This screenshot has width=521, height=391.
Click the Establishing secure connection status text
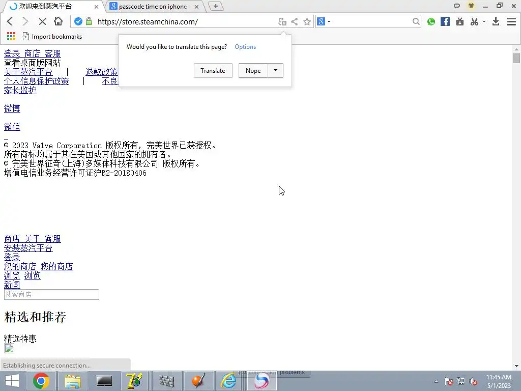[x=47, y=366]
